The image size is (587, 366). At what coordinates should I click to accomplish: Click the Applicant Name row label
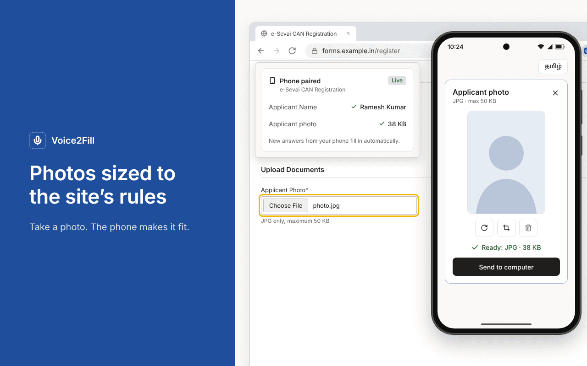(x=293, y=107)
